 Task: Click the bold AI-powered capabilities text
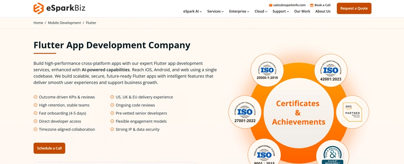(x=106, y=70)
